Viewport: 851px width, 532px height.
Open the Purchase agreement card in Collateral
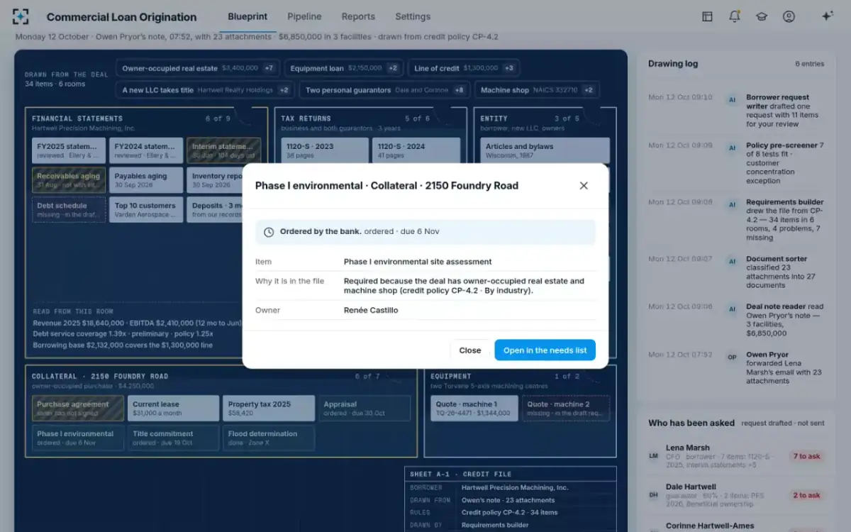coord(78,408)
